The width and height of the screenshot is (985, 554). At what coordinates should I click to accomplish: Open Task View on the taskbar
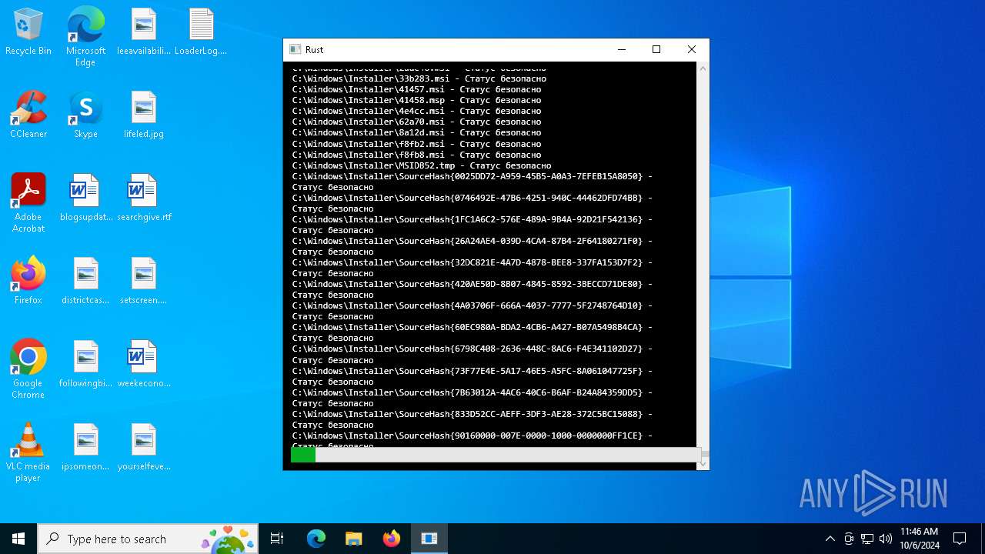277,539
